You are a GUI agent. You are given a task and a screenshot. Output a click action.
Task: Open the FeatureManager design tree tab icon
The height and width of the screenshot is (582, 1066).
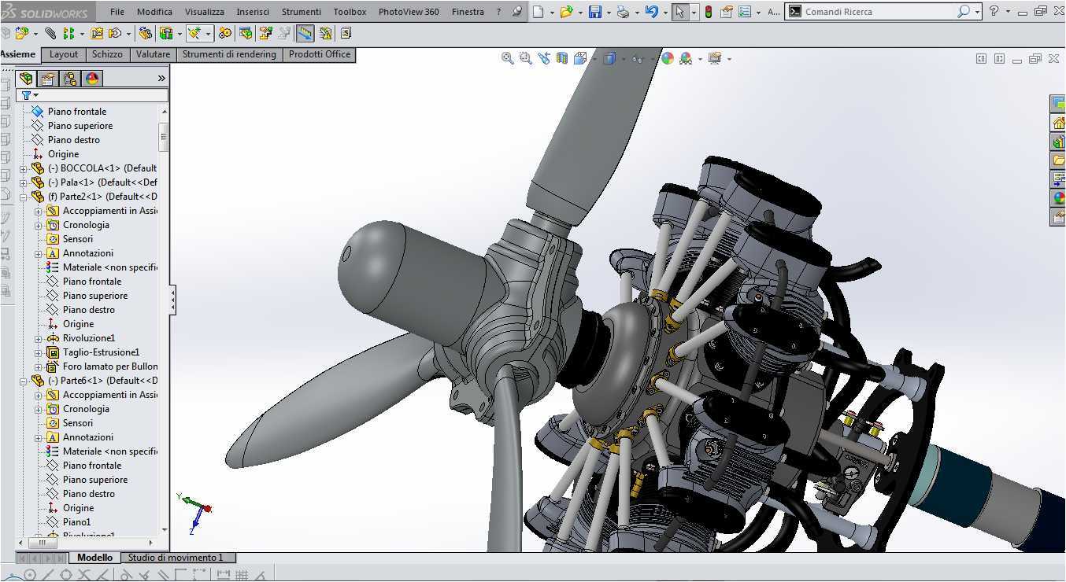click(x=27, y=79)
